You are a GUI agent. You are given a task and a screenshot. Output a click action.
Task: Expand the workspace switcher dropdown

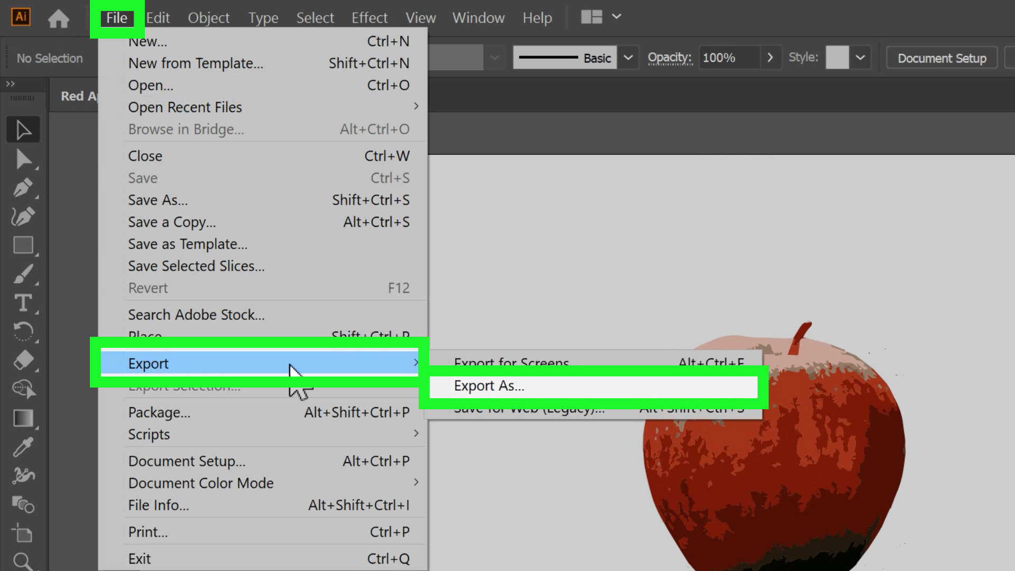click(616, 16)
